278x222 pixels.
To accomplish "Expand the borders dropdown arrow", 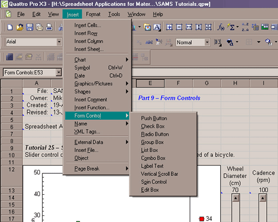I will [x=259, y=42].
